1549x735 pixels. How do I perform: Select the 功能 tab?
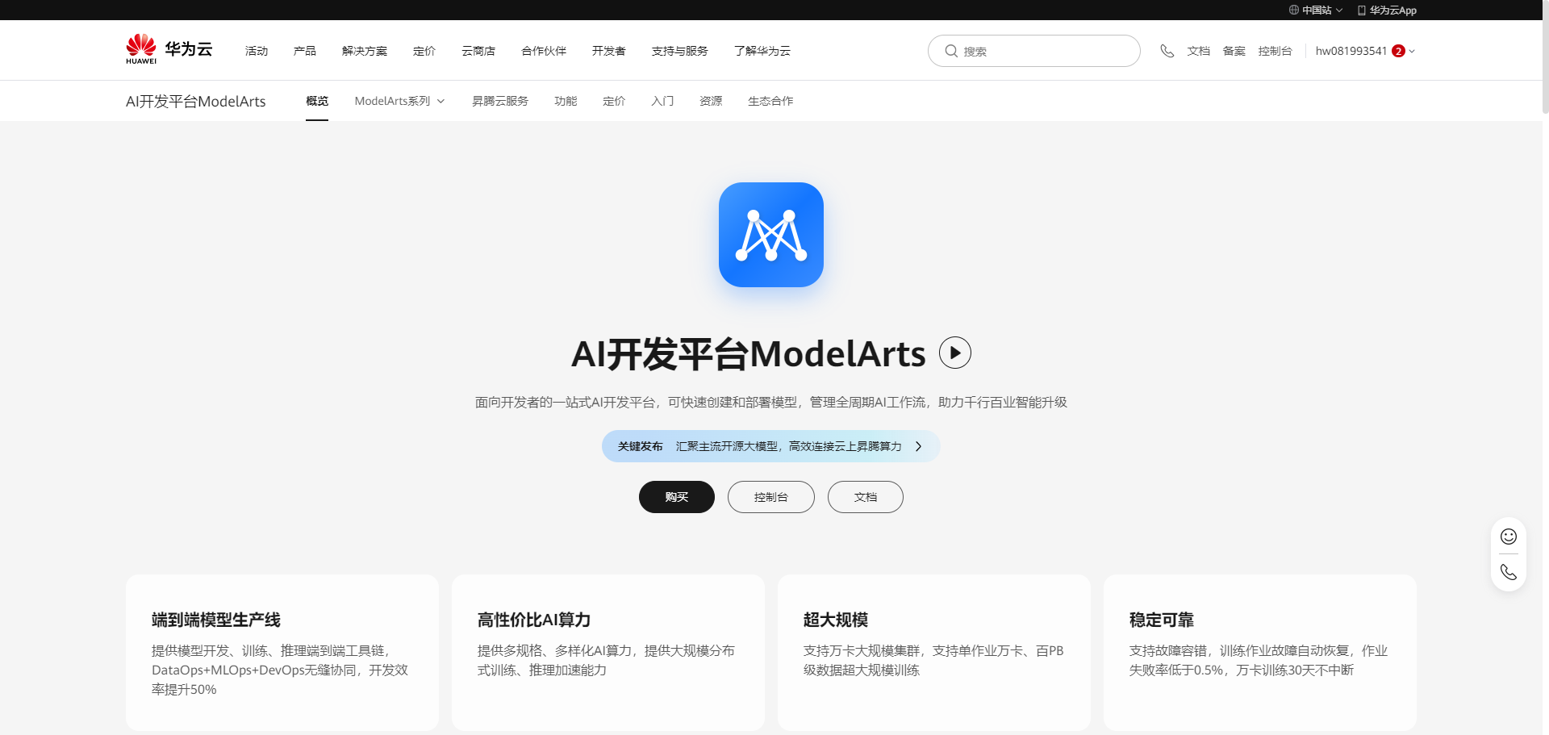coord(566,101)
